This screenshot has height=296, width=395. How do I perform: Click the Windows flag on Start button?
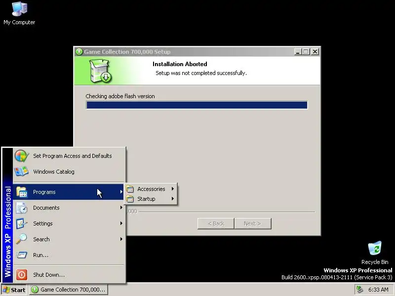point(6,290)
